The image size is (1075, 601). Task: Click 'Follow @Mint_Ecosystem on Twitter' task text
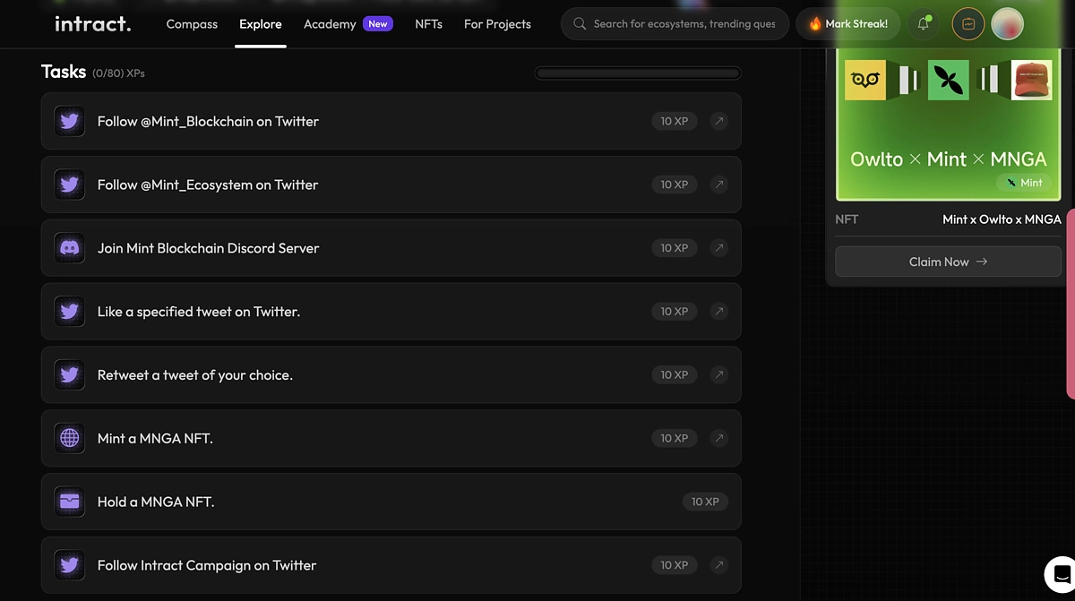click(x=208, y=185)
